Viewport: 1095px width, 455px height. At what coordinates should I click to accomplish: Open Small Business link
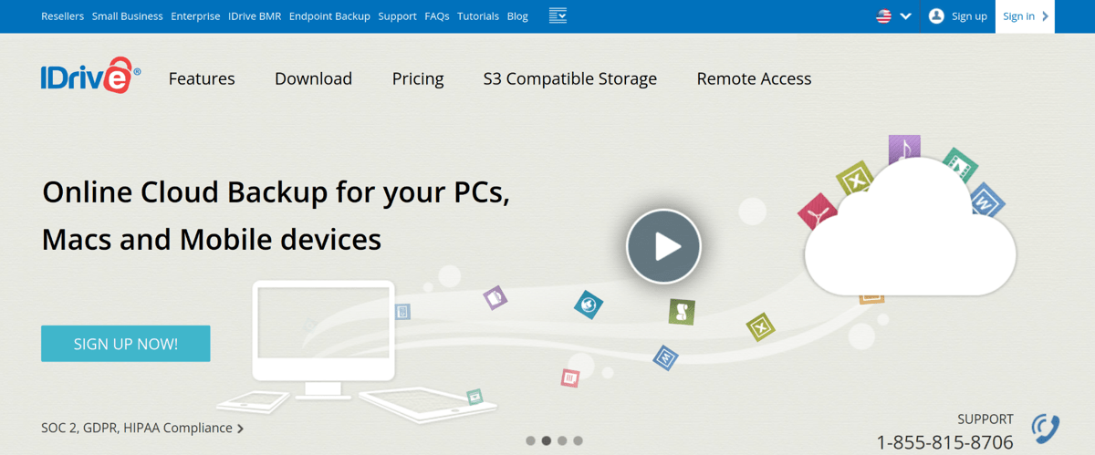pos(128,16)
